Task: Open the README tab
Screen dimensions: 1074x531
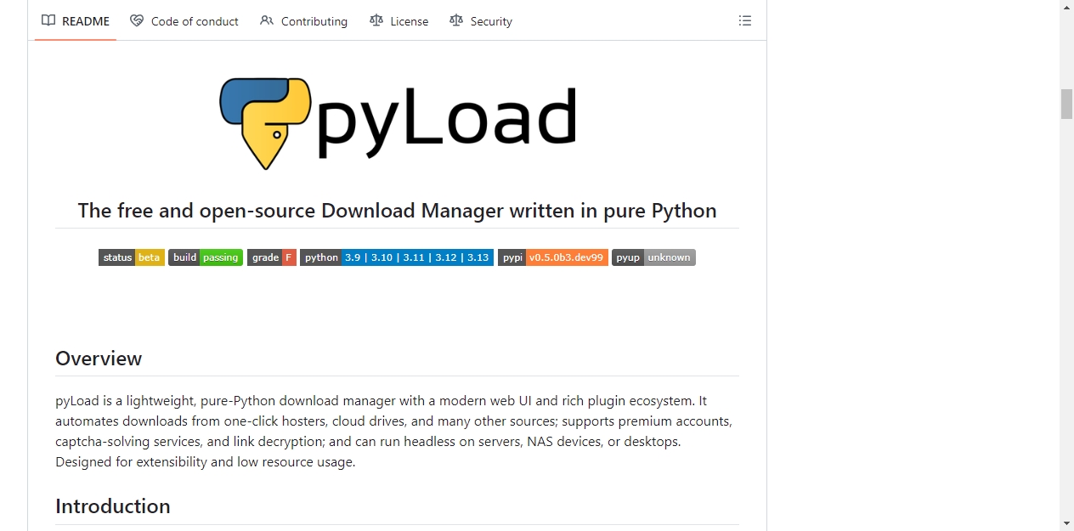Action: [x=76, y=21]
